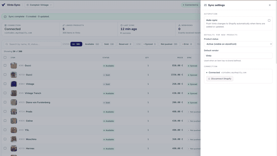
Task: Filter by Reserved status
Action: point(125,44)
